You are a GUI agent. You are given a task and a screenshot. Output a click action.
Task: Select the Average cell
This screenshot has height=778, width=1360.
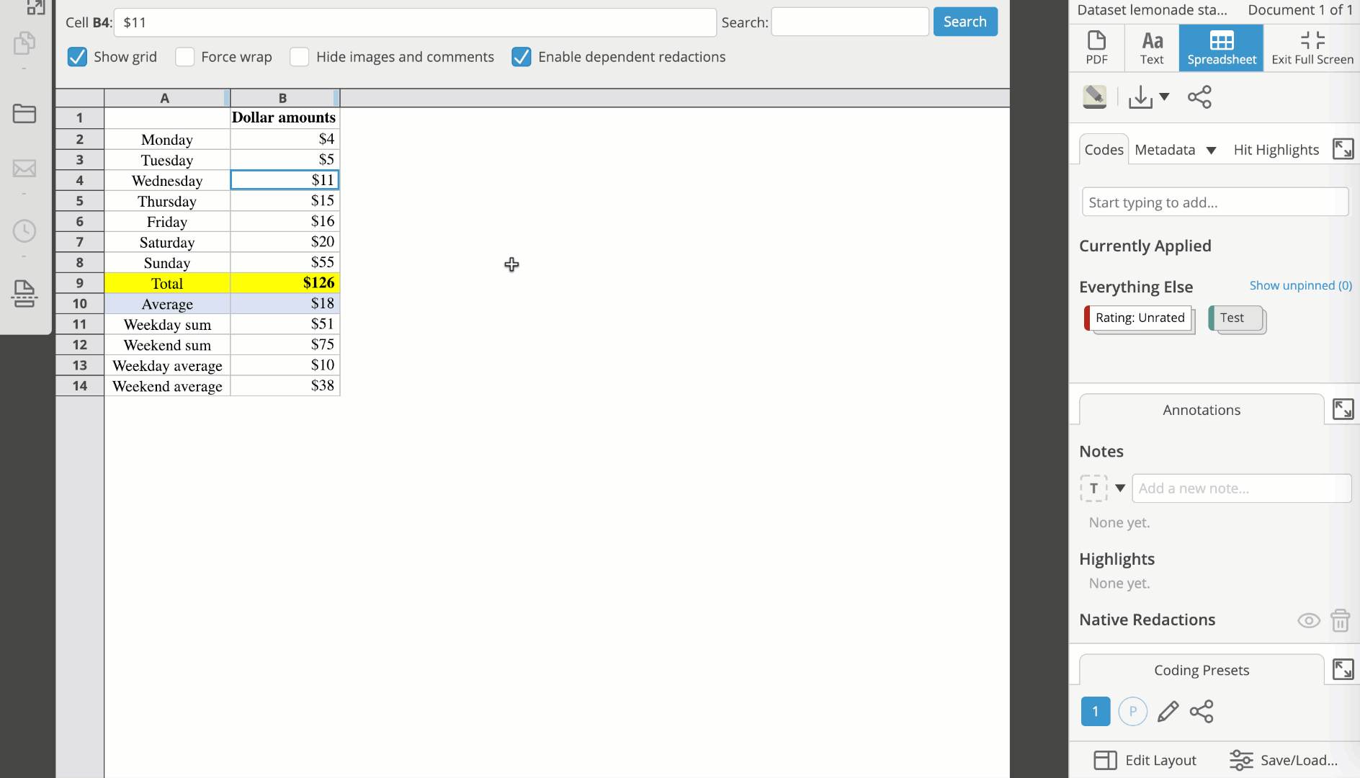click(167, 304)
